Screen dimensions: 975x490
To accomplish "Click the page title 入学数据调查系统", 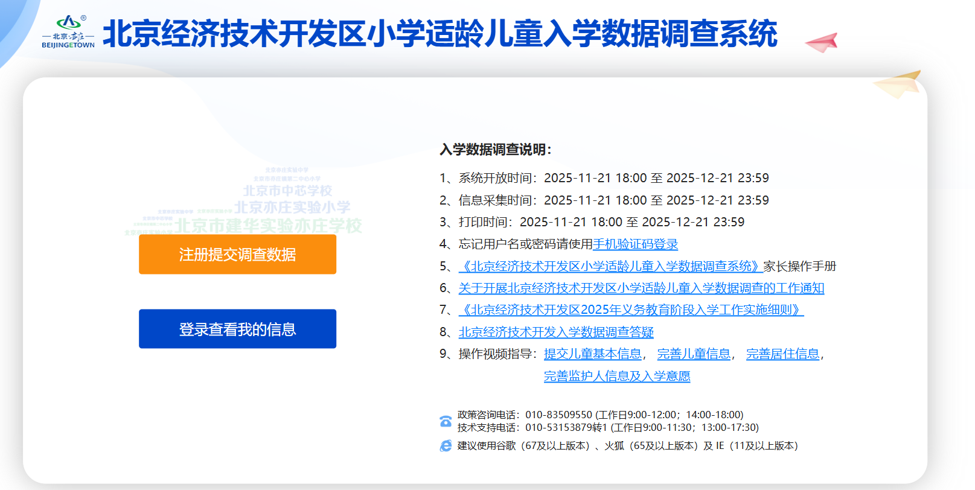I will [x=440, y=34].
